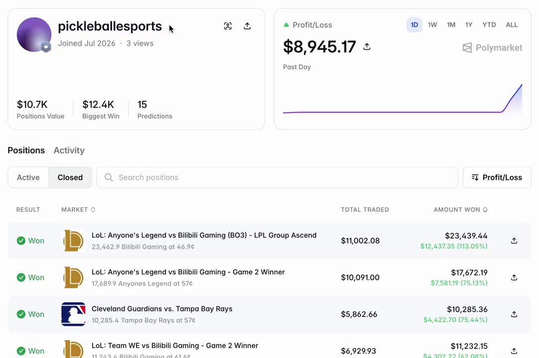This screenshot has height=358, width=539.
Task: Sort by the MARKET column
Action: tap(78, 210)
